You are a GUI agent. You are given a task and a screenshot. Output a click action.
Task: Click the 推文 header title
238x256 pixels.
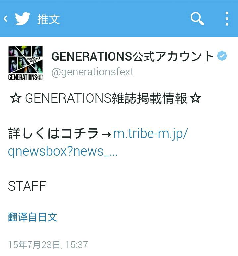pos(48,19)
